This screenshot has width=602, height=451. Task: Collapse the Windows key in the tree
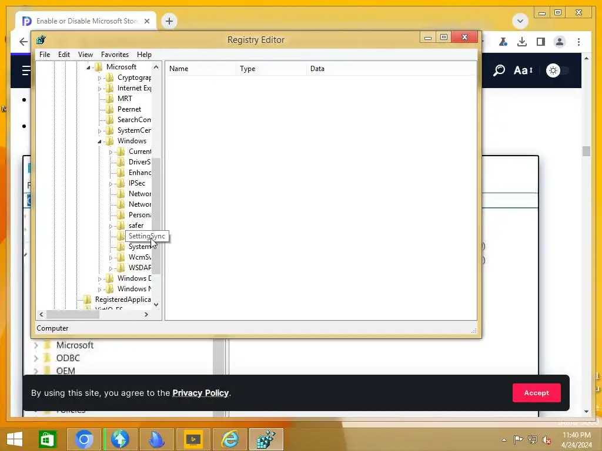pyautogui.click(x=99, y=142)
